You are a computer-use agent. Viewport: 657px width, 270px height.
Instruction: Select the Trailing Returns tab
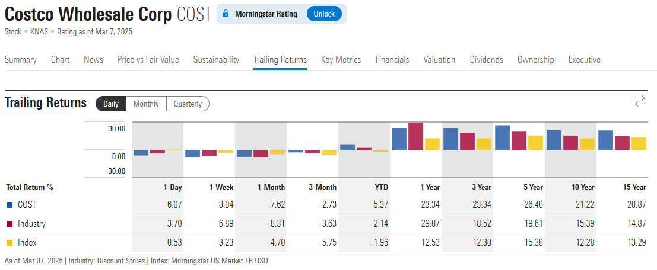(280, 60)
